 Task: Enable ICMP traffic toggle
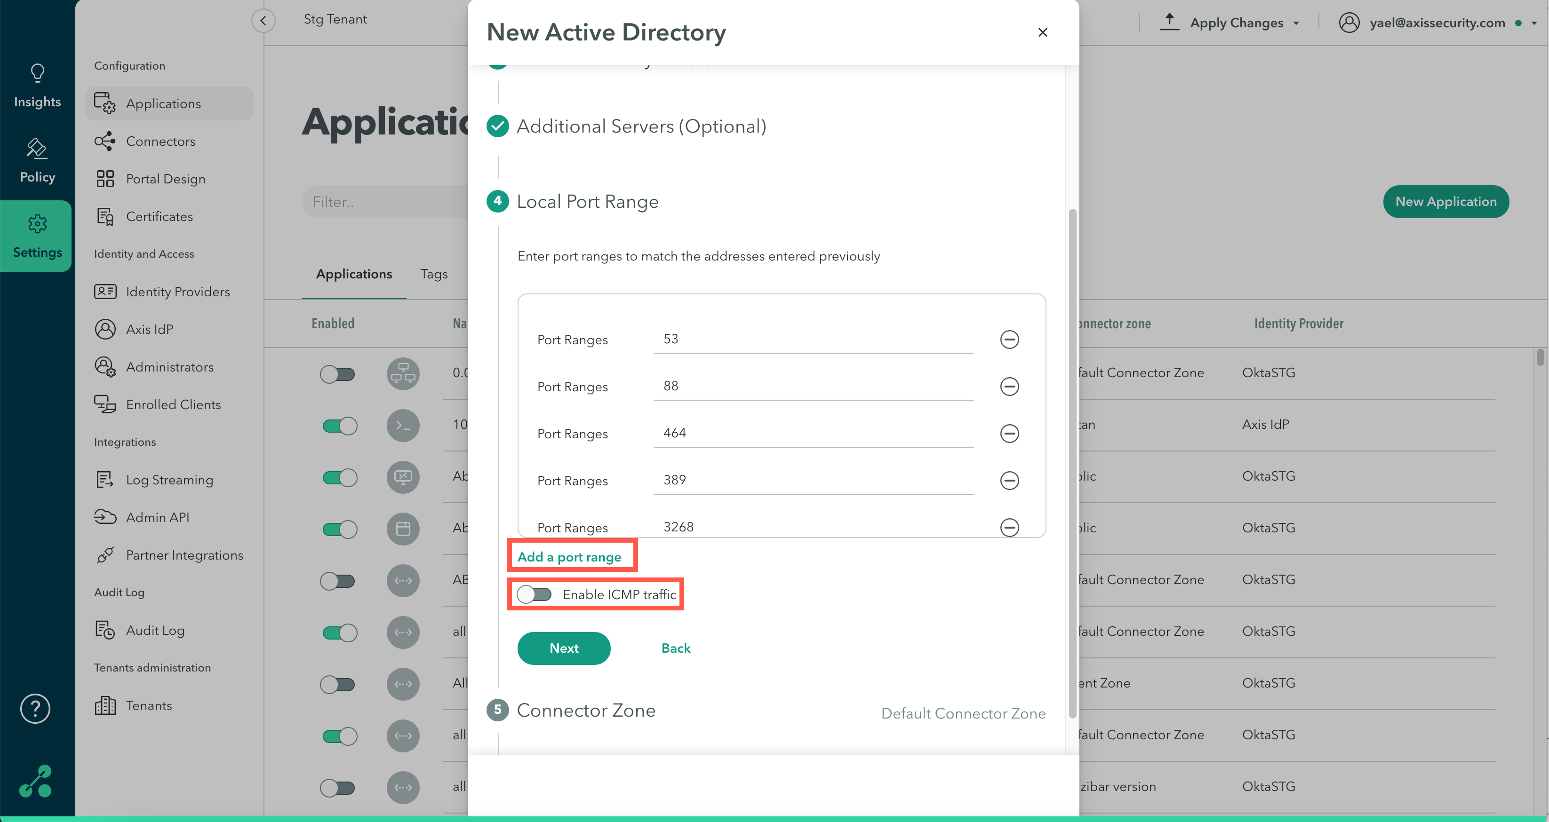(534, 594)
